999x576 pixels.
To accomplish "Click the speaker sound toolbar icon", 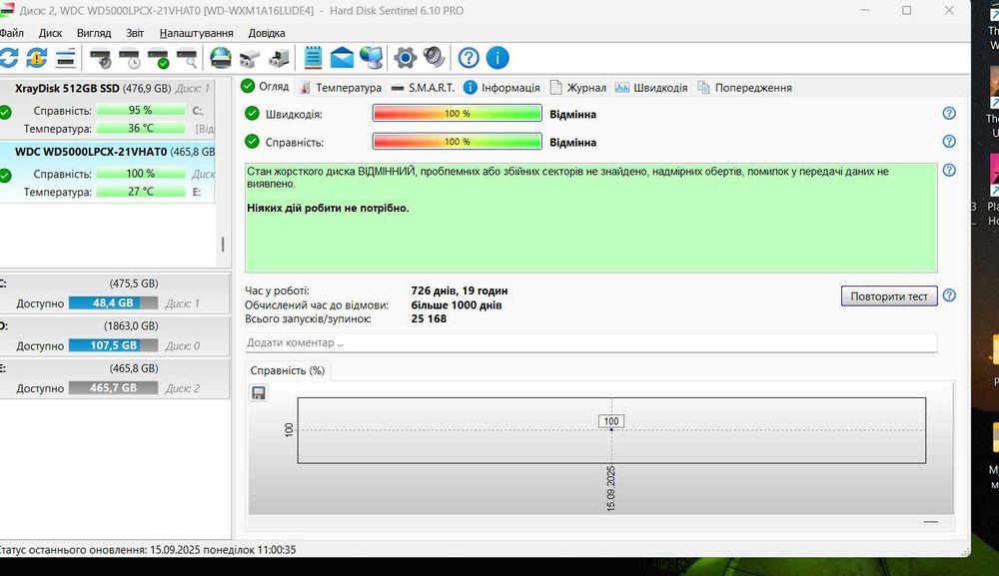I will click(434, 58).
